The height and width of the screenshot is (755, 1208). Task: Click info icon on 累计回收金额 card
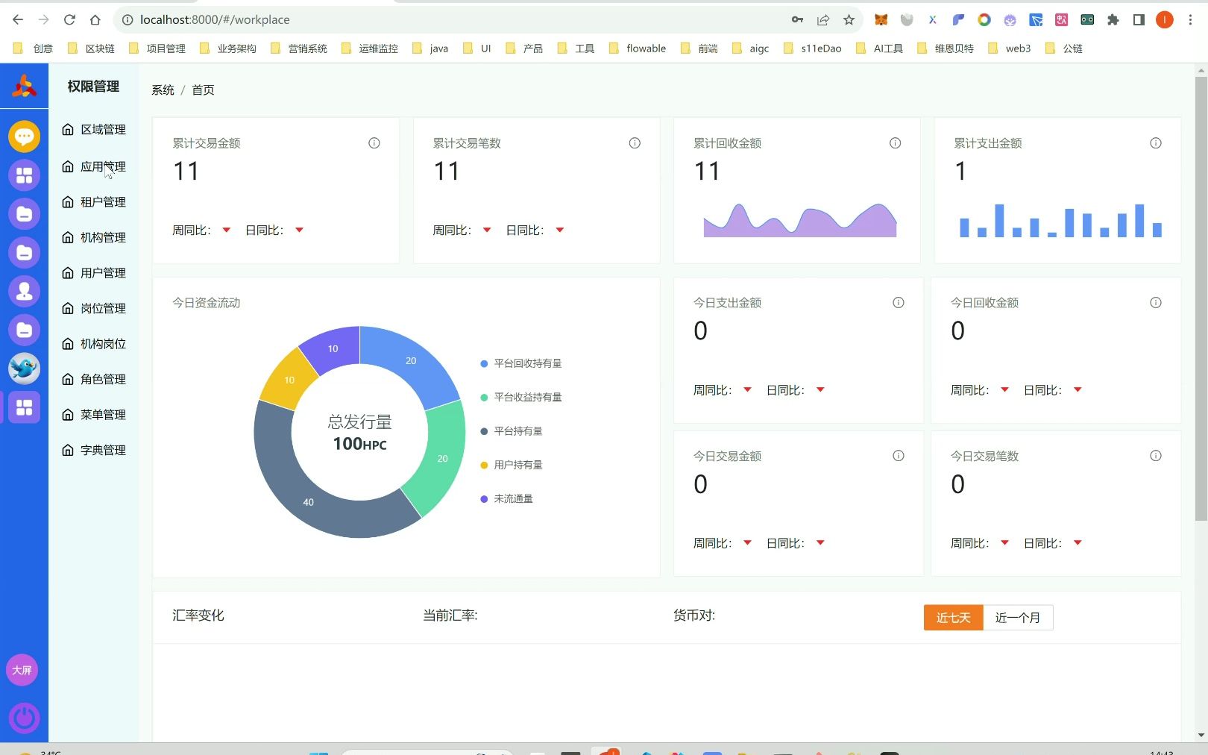click(895, 143)
